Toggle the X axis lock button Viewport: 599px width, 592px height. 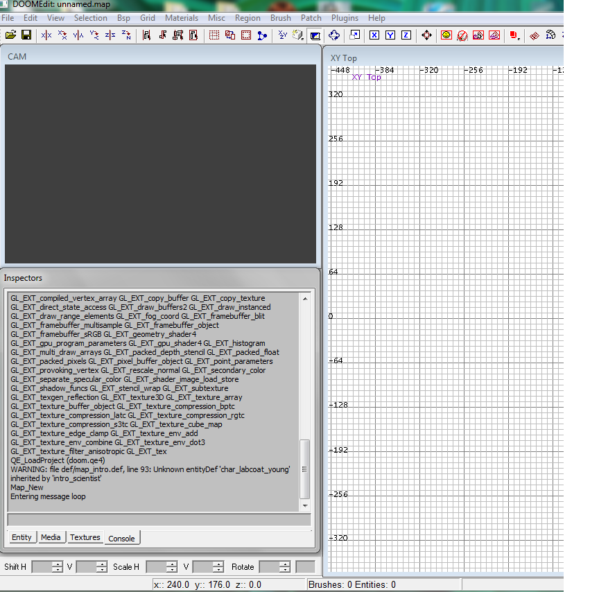[x=374, y=35]
